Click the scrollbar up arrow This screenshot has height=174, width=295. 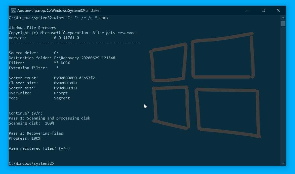[x=283, y=18]
